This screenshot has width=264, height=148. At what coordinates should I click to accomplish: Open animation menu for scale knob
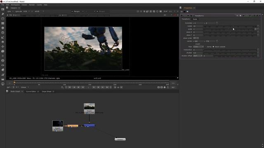click(x=258, y=29)
